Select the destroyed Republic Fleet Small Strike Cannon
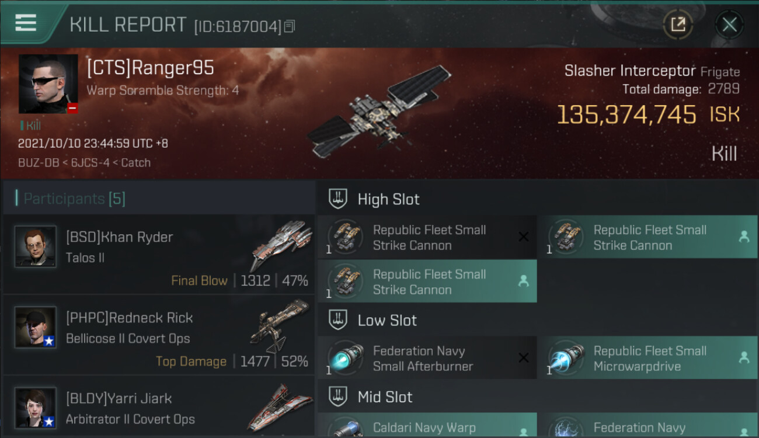Viewport: 759px width, 438px height. pyautogui.click(x=427, y=238)
